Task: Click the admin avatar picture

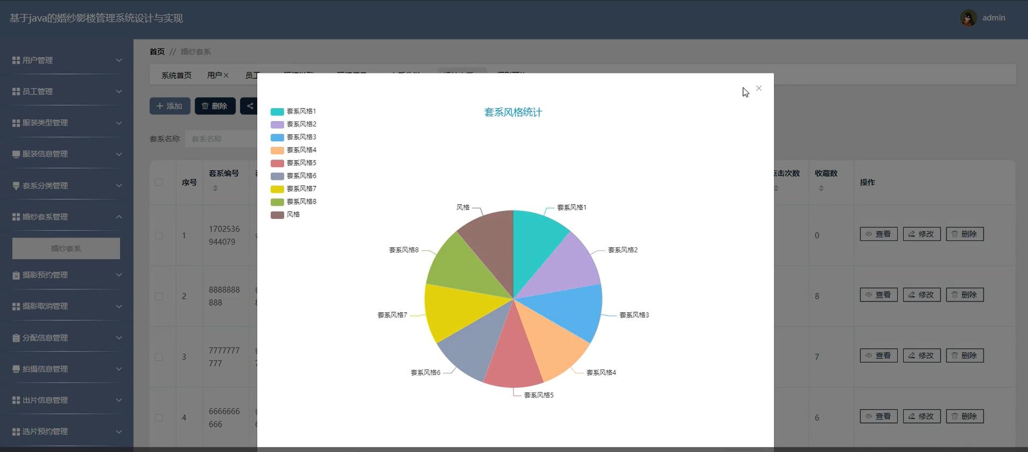Action: [969, 18]
